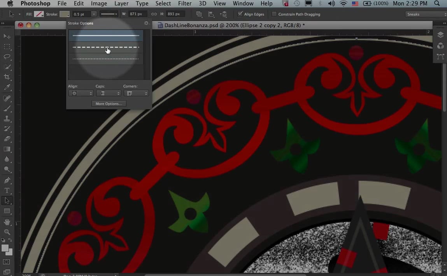447x276 pixels.
Task: Open the Layer menu
Action: tap(121, 3)
